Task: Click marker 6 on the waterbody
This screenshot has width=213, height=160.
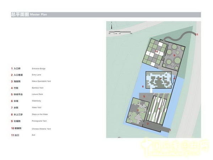Action: (143, 86)
